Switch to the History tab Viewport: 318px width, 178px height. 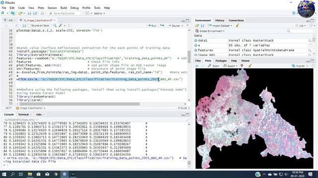[220, 20]
